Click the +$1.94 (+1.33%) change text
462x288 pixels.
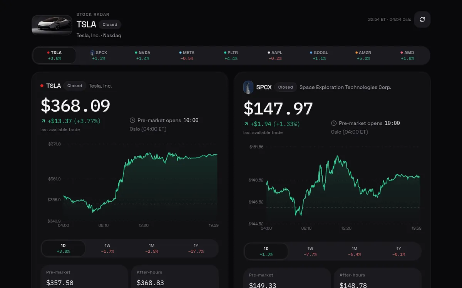pos(275,124)
